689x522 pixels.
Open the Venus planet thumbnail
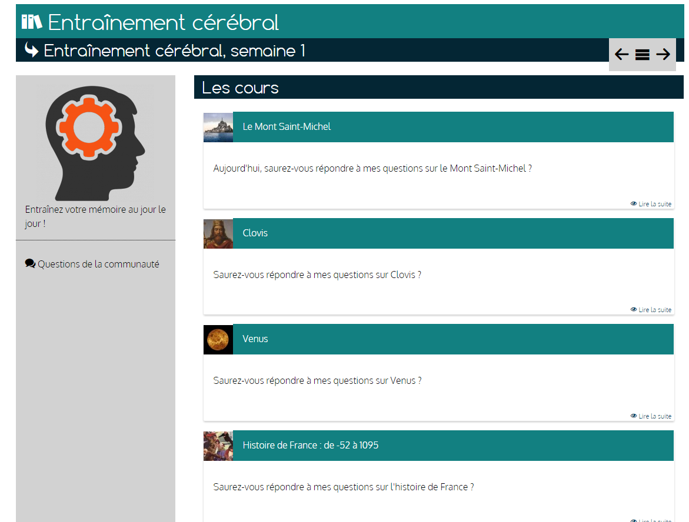coord(218,339)
